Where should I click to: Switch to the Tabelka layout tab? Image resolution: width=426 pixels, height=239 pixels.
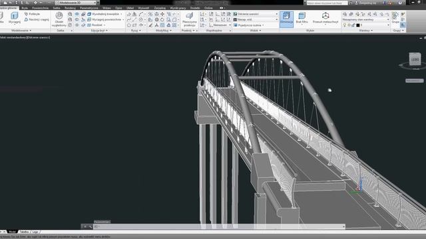24,232
